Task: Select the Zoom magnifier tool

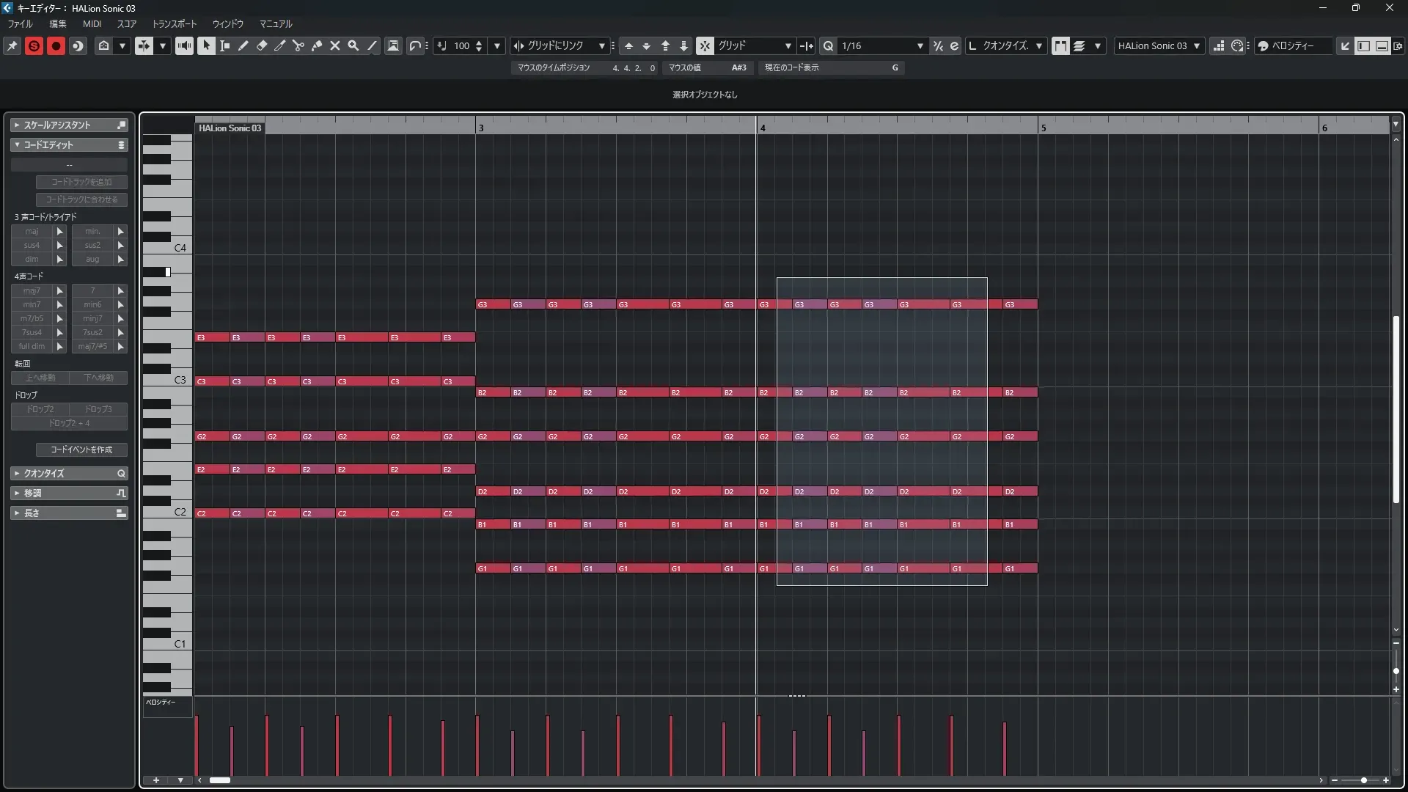Action: tap(353, 45)
